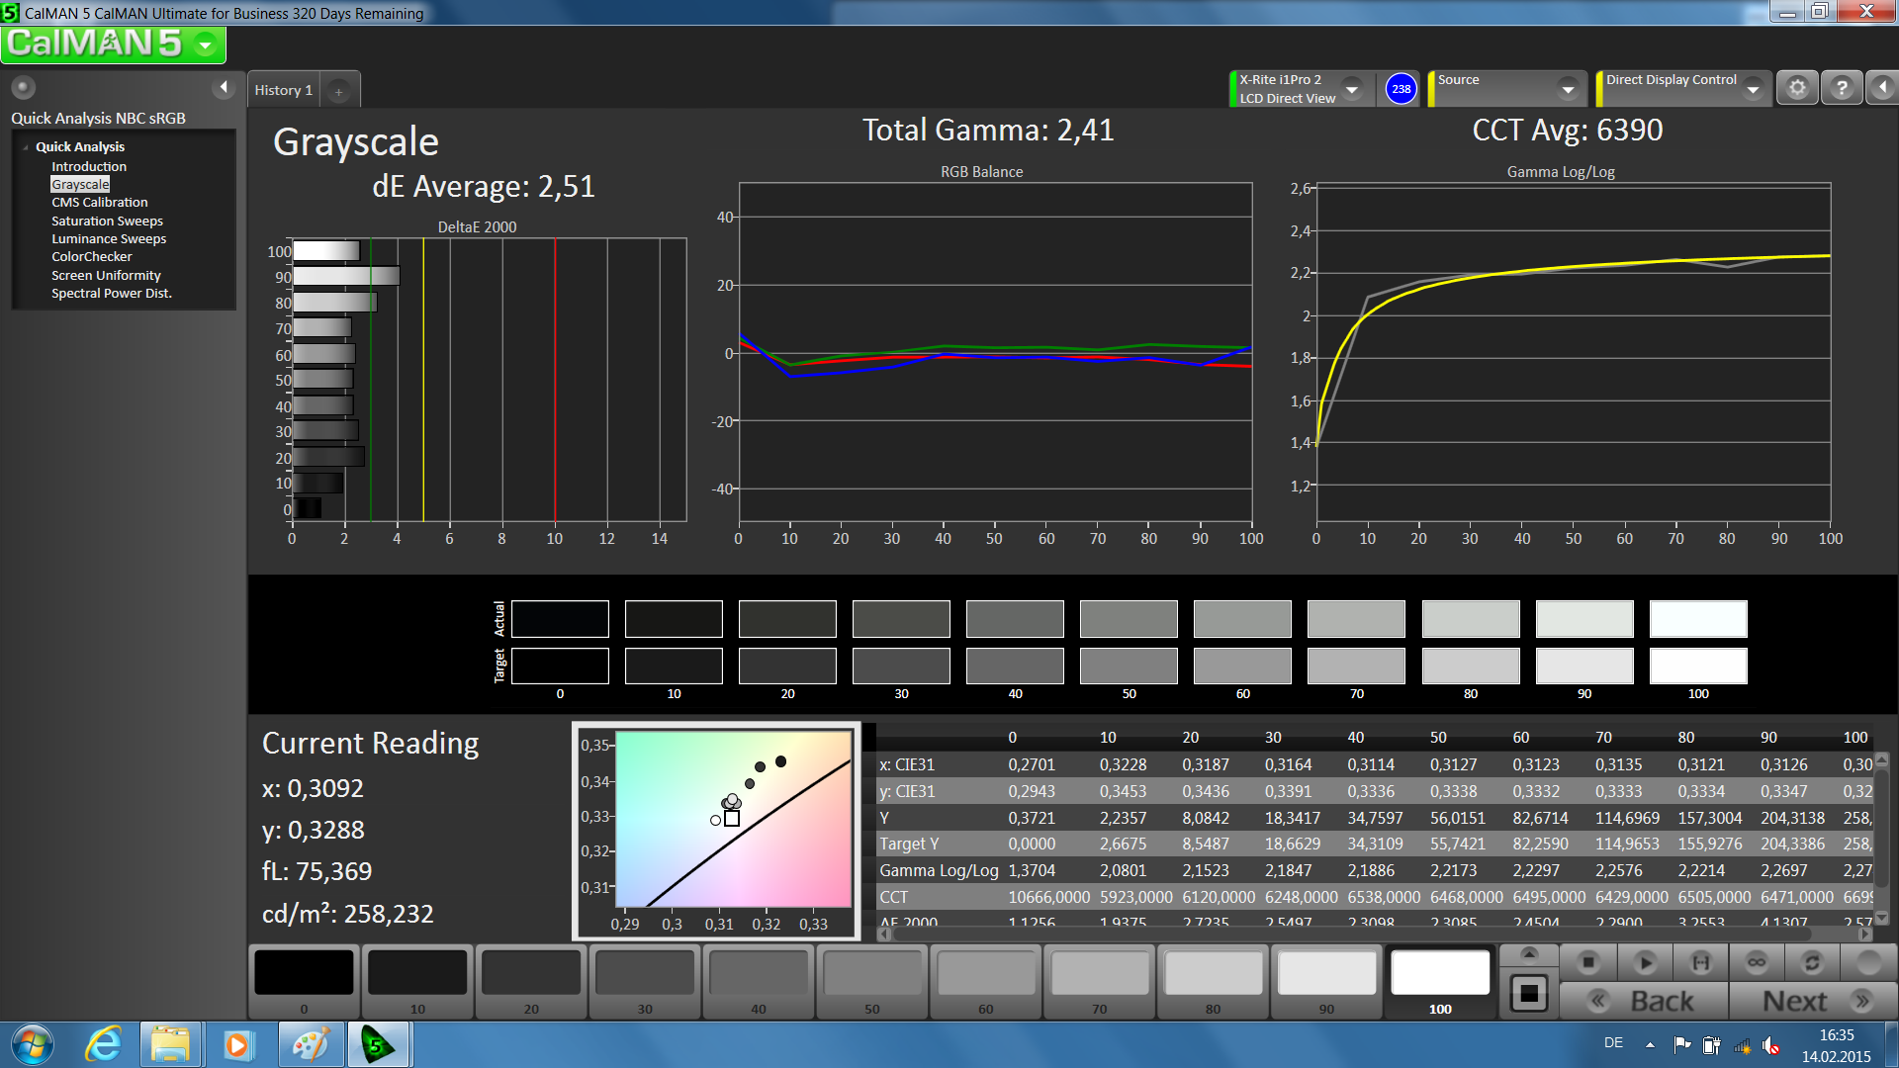The image size is (1899, 1068).
Task: Toggle the right panel collapse arrow
Action: click(x=1882, y=88)
